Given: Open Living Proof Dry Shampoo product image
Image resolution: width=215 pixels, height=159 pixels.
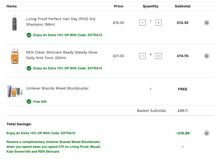Looking at the screenshot, I should click(14, 23).
